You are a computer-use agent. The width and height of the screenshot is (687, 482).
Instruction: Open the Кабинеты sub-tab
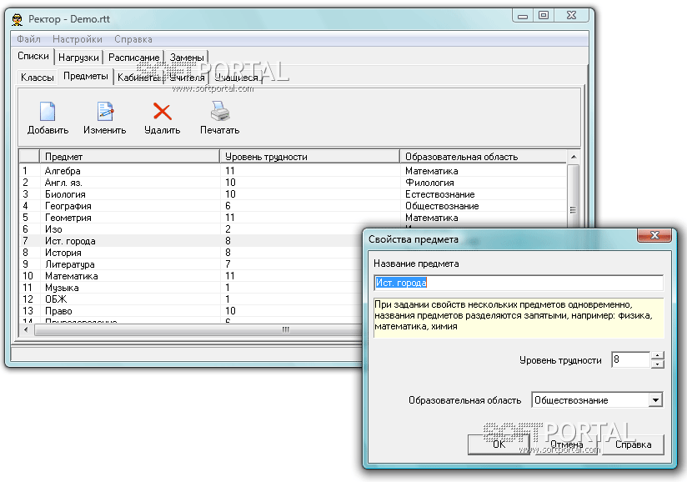pos(138,78)
